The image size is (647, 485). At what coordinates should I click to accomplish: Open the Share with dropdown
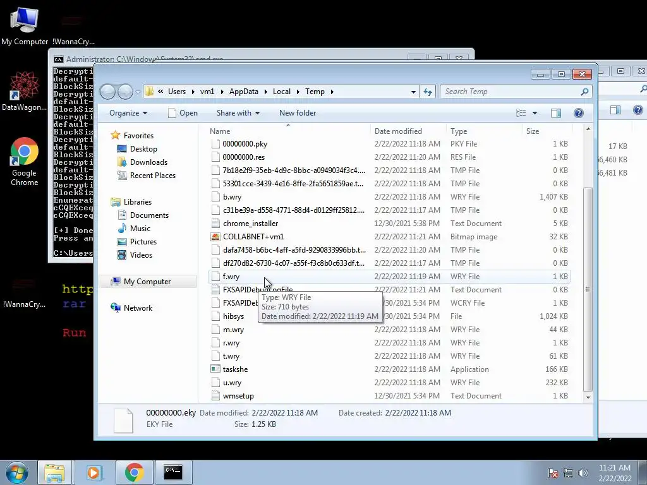click(x=238, y=113)
